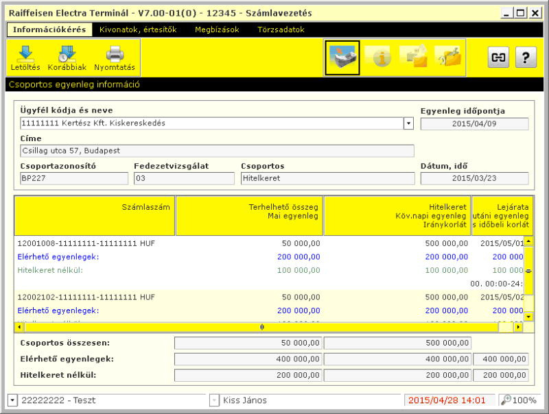
Task: Click the Számlaszám column header
Action: (x=95, y=216)
